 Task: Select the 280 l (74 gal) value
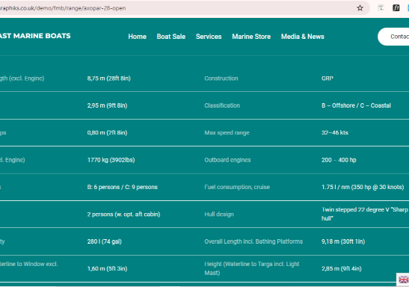tap(105, 241)
